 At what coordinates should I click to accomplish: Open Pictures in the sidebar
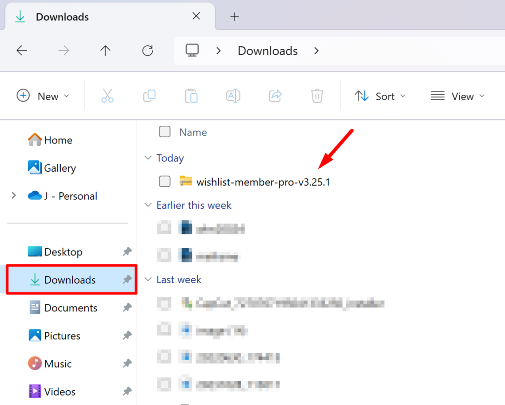[54, 335]
